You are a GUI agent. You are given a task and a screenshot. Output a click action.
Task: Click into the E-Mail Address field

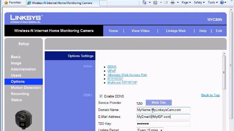click(x=163, y=116)
